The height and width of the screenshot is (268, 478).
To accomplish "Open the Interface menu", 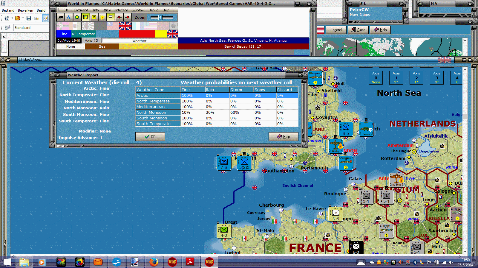I will coord(122,10).
